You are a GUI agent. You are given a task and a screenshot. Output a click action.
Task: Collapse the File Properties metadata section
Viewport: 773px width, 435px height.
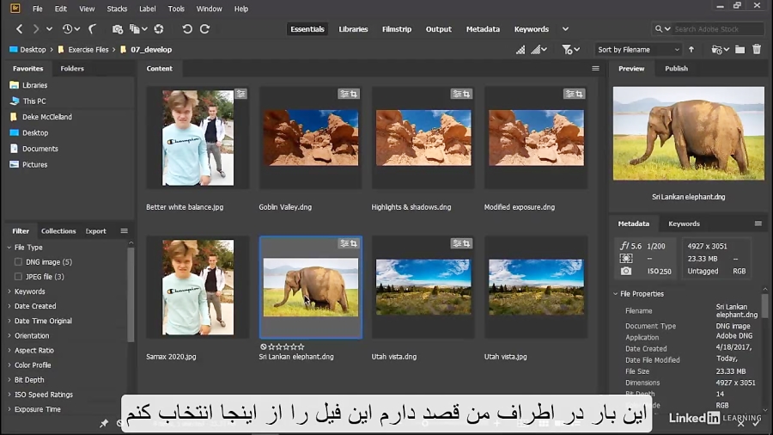click(615, 294)
